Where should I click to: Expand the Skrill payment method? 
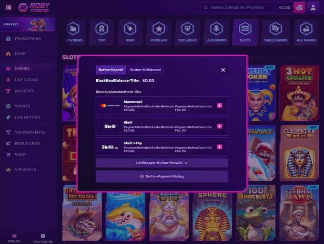pos(220,126)
